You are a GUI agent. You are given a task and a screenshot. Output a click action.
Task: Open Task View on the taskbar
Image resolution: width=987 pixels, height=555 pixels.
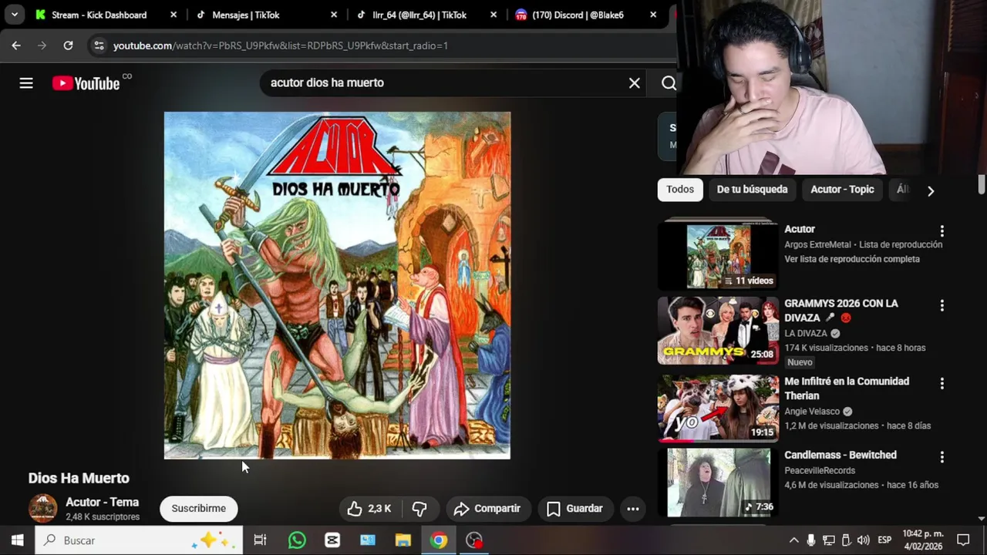click(x=260, y=540)
